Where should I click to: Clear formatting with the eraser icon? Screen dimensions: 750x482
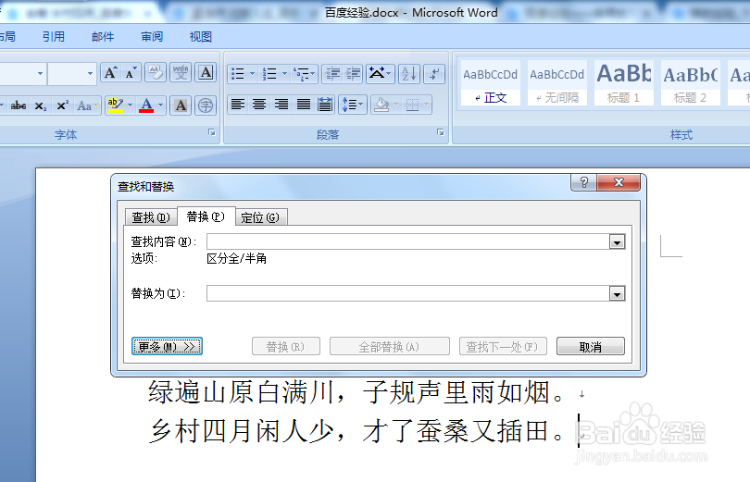point(156,73)
